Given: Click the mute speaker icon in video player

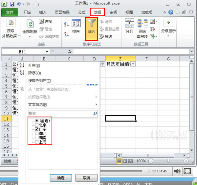Looking at the screenshot, I should point(177,171).
